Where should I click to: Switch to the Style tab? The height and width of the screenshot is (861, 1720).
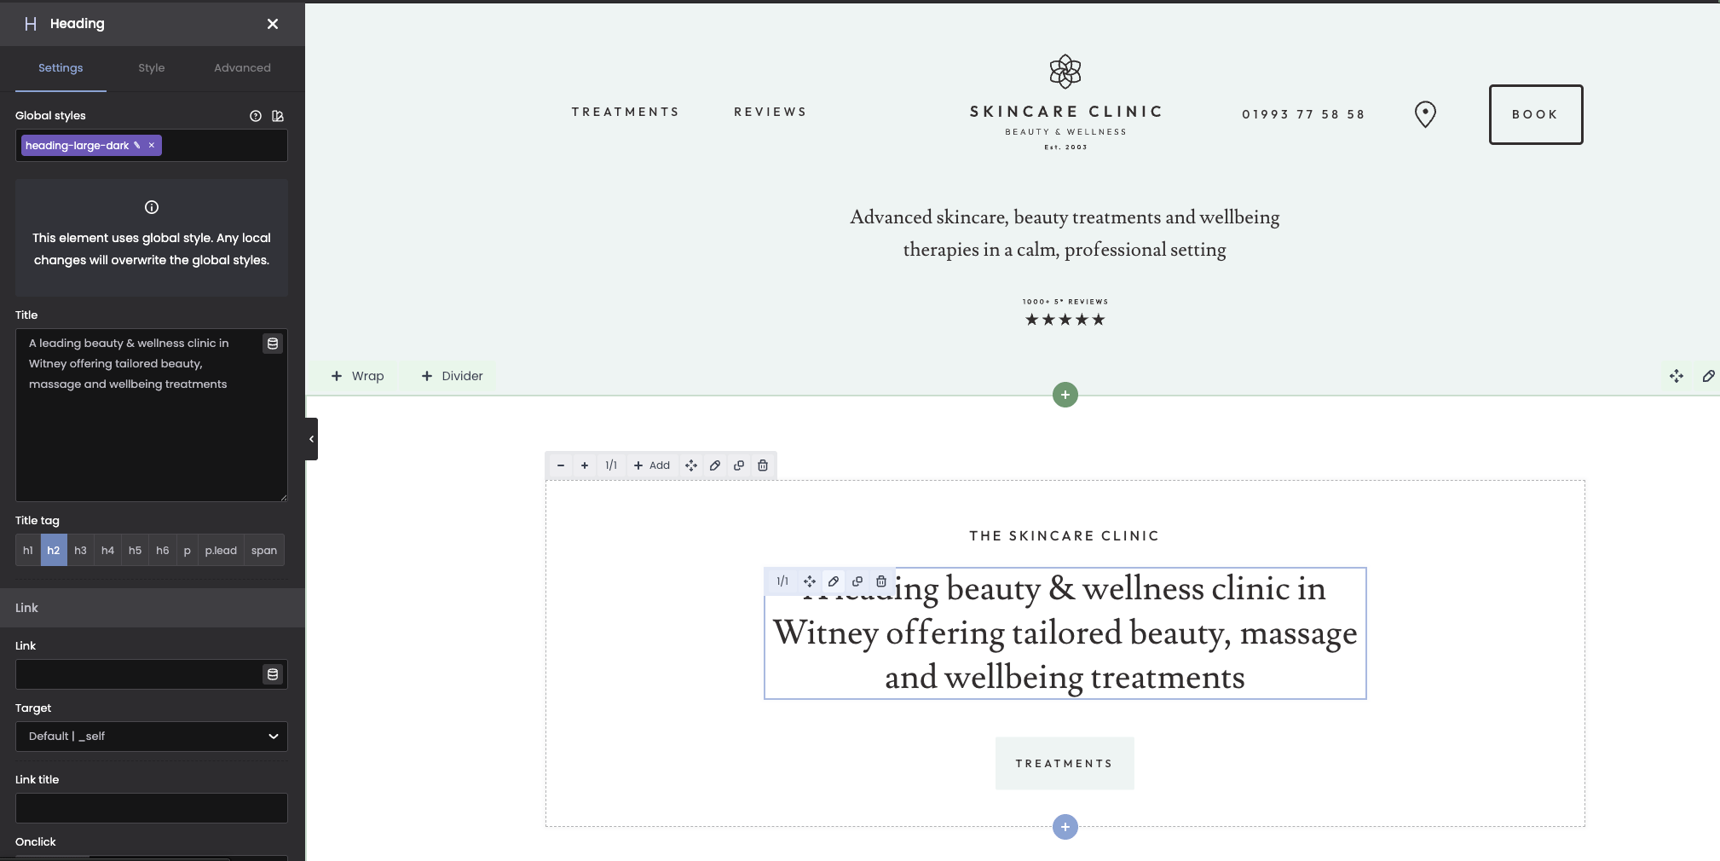tap(152, 68)
